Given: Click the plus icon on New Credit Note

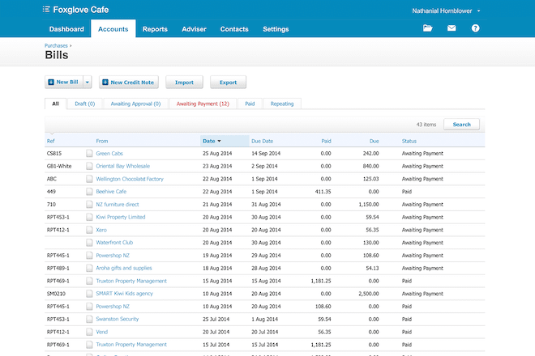Looking at the screenshot, I should pos(105,82).
